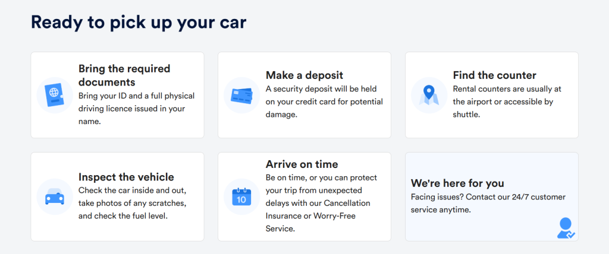The height and width of the screenshot is (254, 609).
Task: Click the security deposit description text
Action: coord(324,101)
